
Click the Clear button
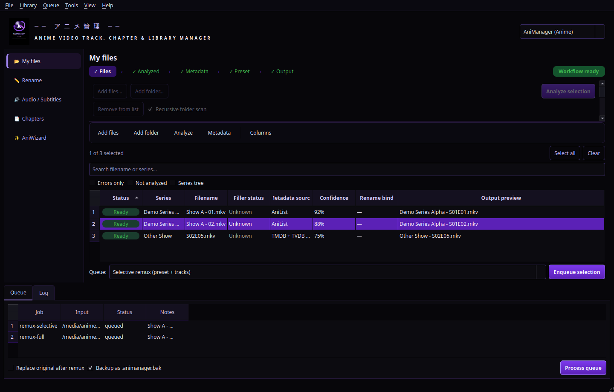click(594, 153)
